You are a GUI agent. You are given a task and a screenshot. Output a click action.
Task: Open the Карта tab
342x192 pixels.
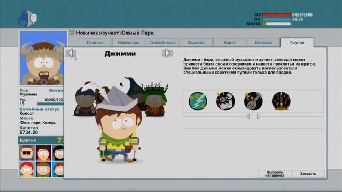230,43
